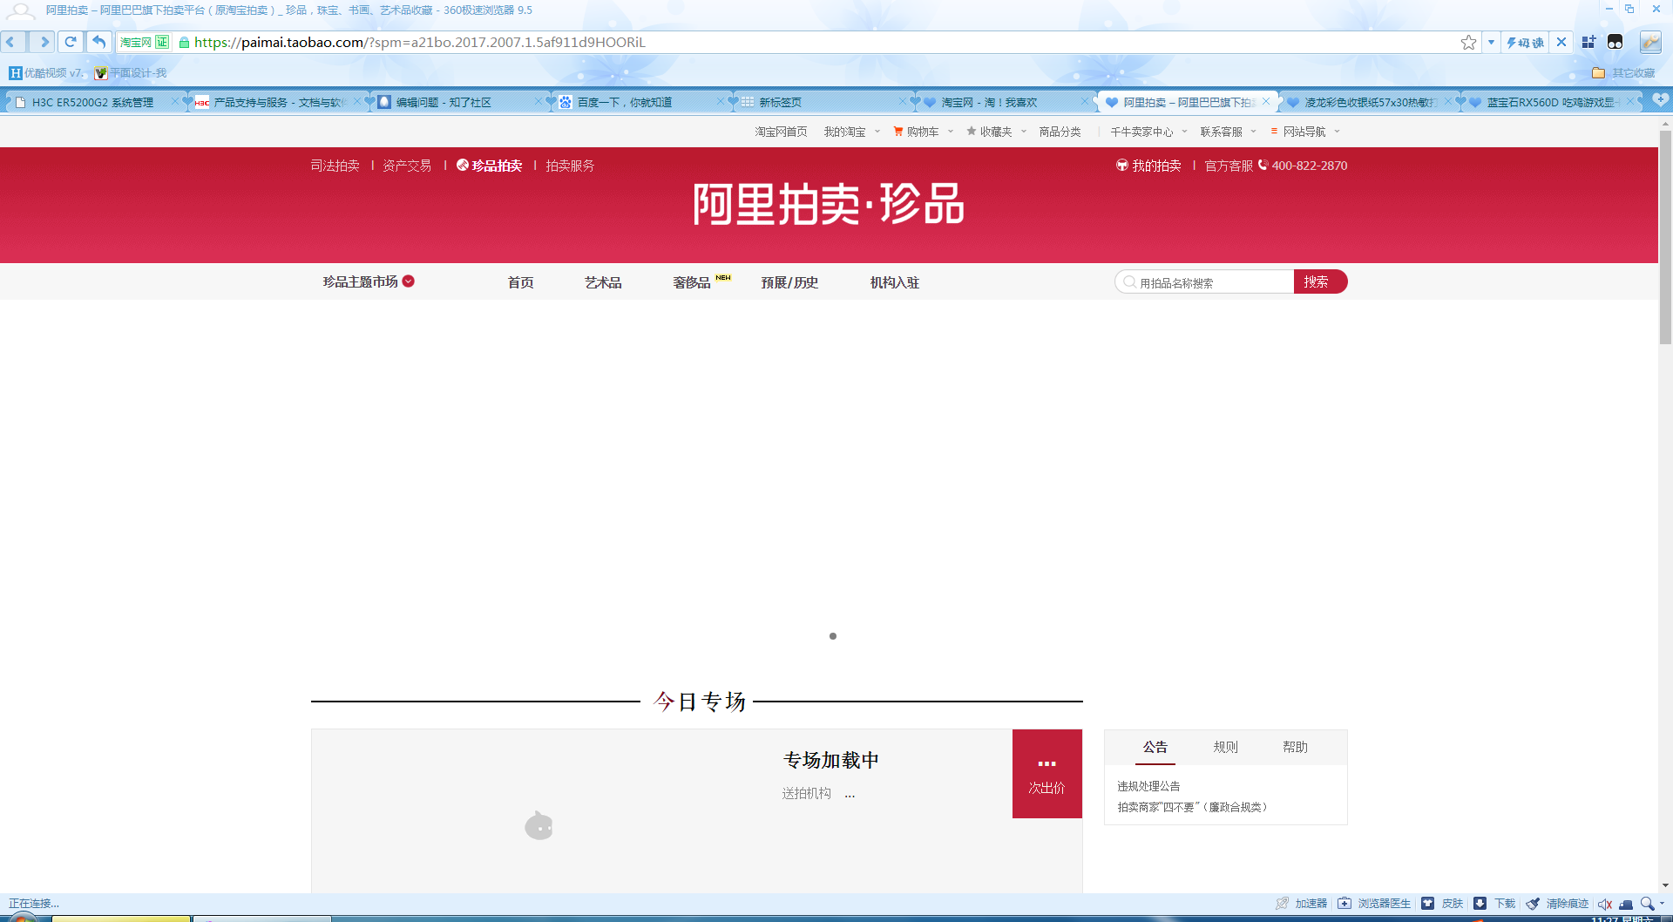Open 拍卖服务 link
1673x922 pixels.
[570, 166]
